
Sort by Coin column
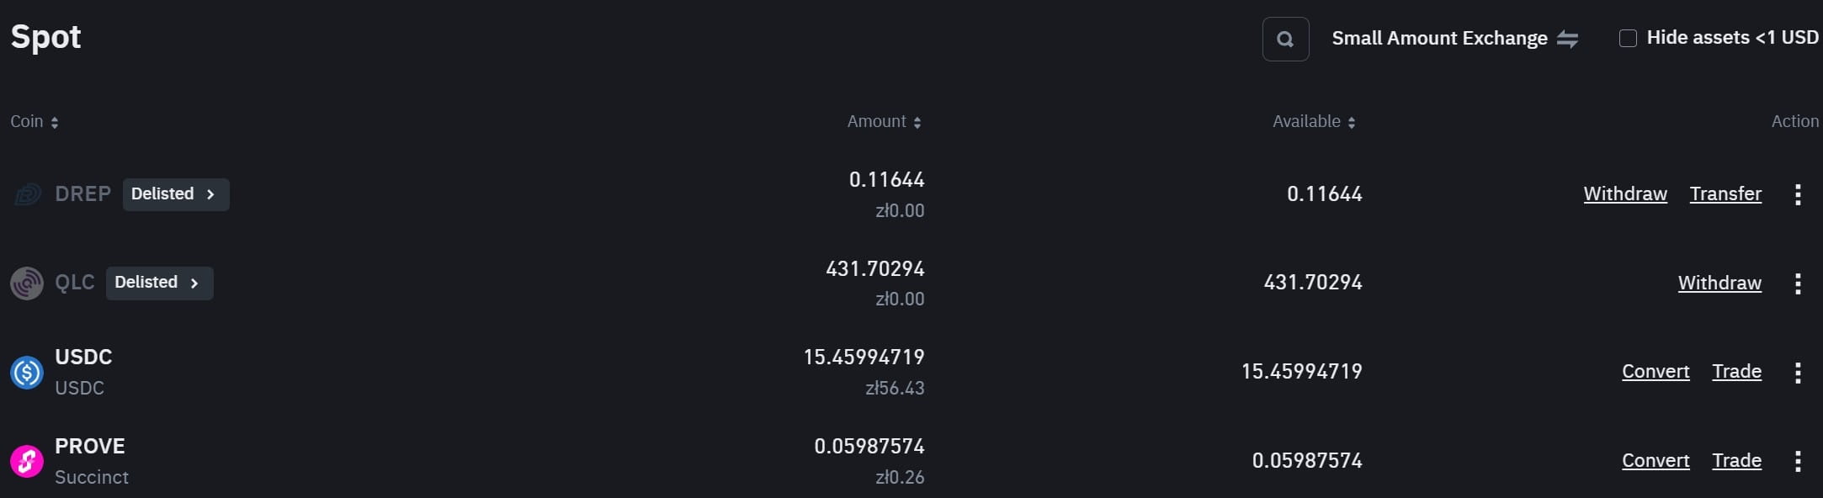tap(35, 122)
